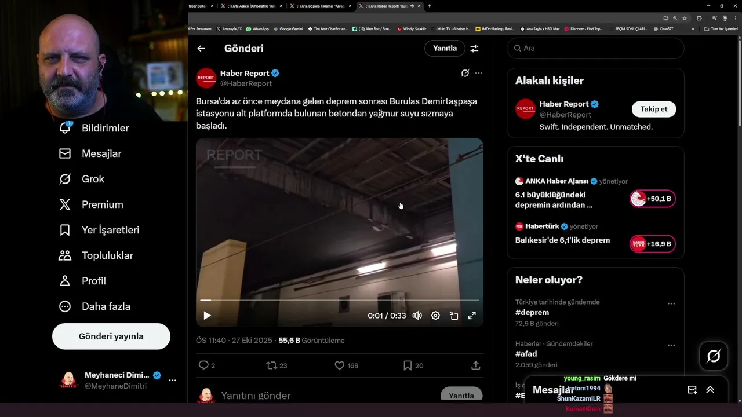Open account menu dots next to Meyhaneci Dimitri

pyautogui.click(x=172, y=381)
